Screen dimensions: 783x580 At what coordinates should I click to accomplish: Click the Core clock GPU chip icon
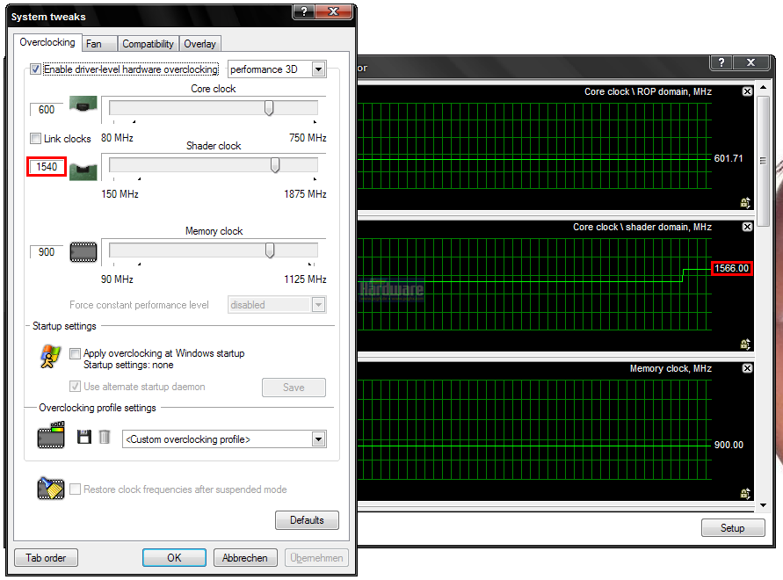[x=83, y=105]
